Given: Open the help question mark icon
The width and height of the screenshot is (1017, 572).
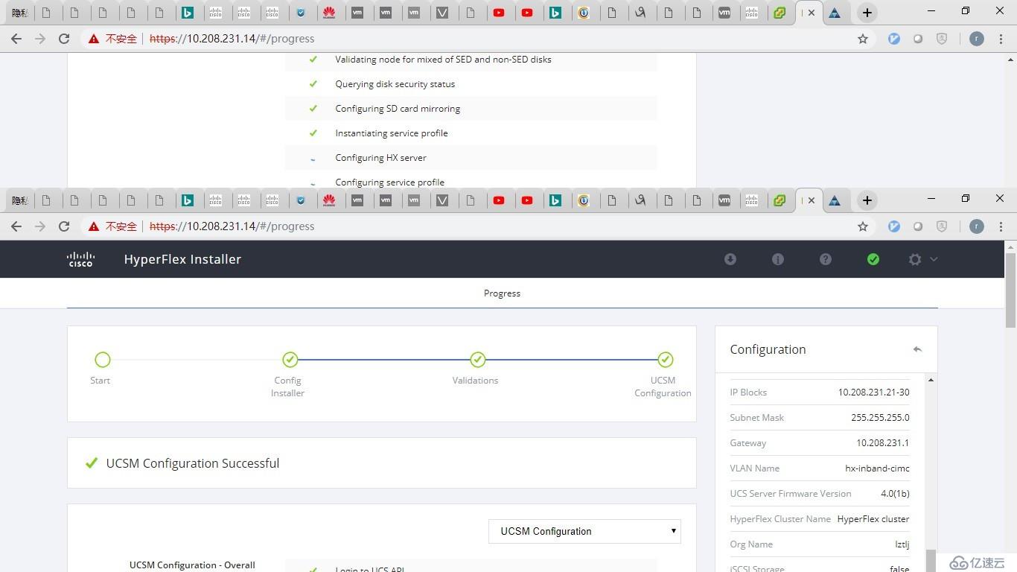Looking at the screenshot, I should tap(826, 259).
